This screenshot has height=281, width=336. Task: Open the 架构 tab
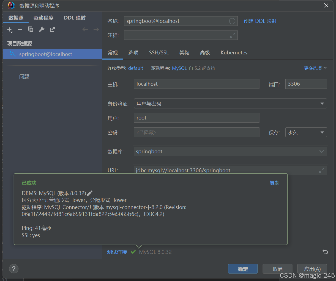(184, 53)
